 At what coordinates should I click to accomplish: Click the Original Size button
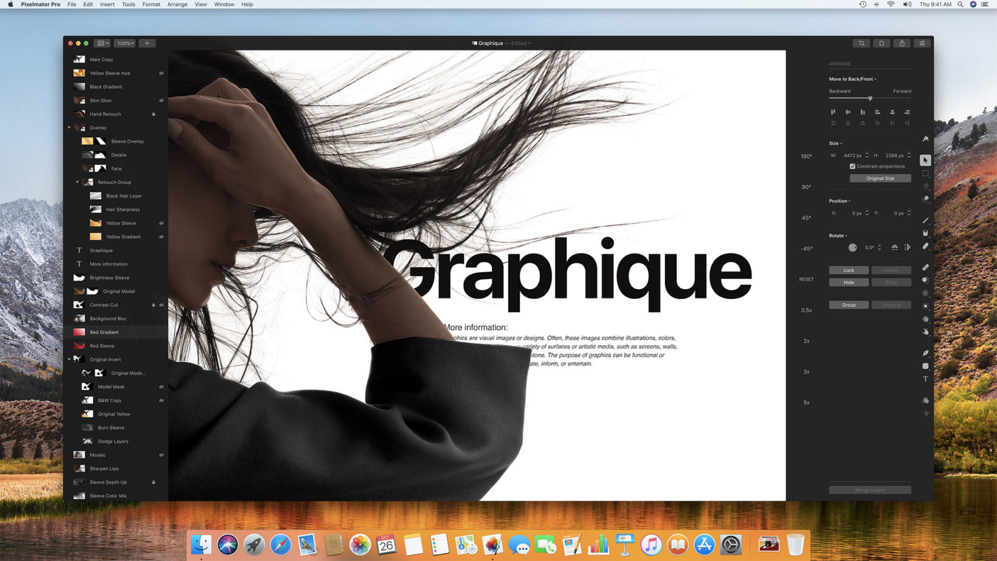tap(880, 179)
